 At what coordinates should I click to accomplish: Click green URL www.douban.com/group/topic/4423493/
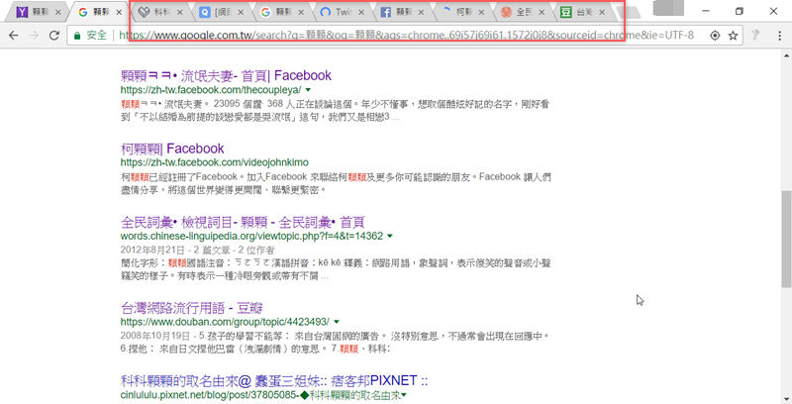pos(225,322)
